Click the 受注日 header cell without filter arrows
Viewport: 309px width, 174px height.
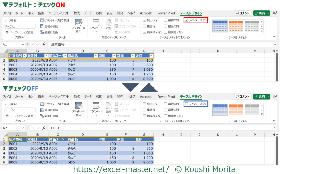pos(37,139)
